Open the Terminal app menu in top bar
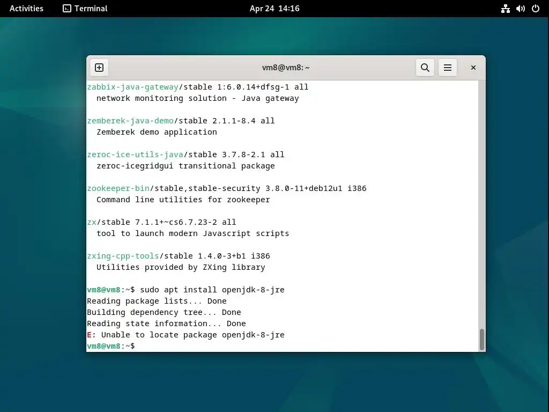This screenshot has height=412, width=549. (85, 9)
